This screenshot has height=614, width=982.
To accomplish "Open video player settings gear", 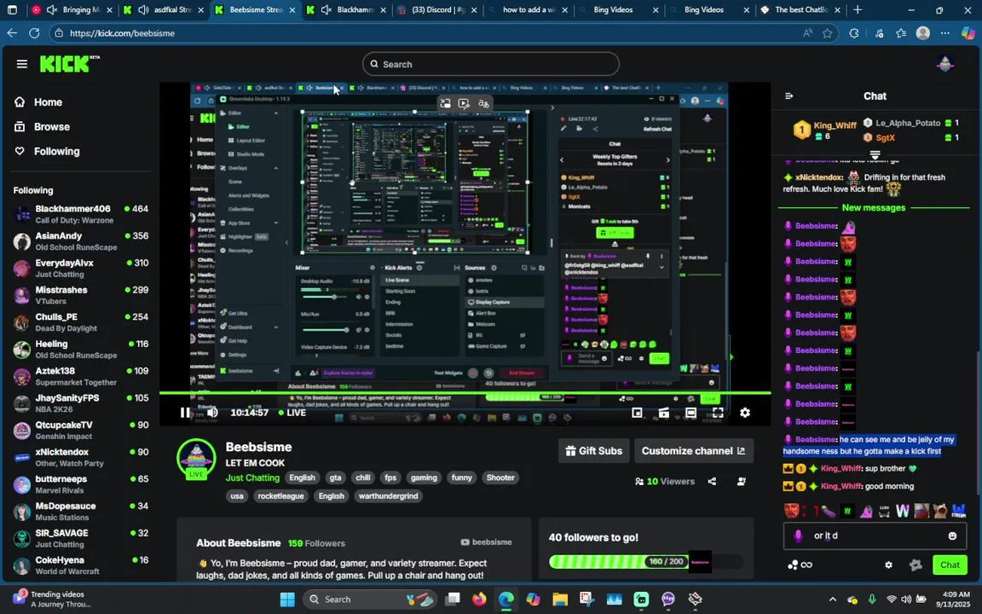I will 745,412.
